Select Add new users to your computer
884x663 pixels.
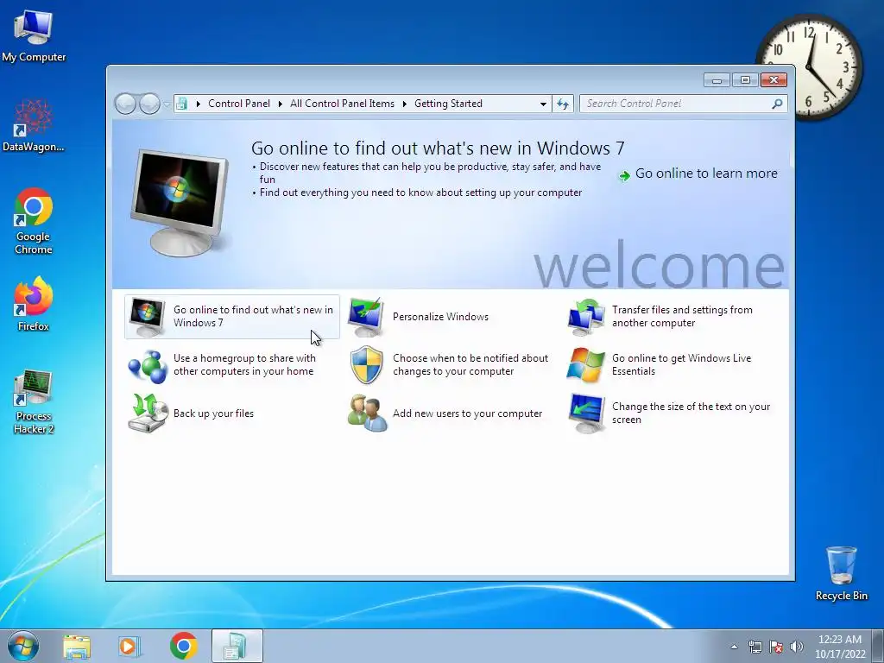point(467,414)
